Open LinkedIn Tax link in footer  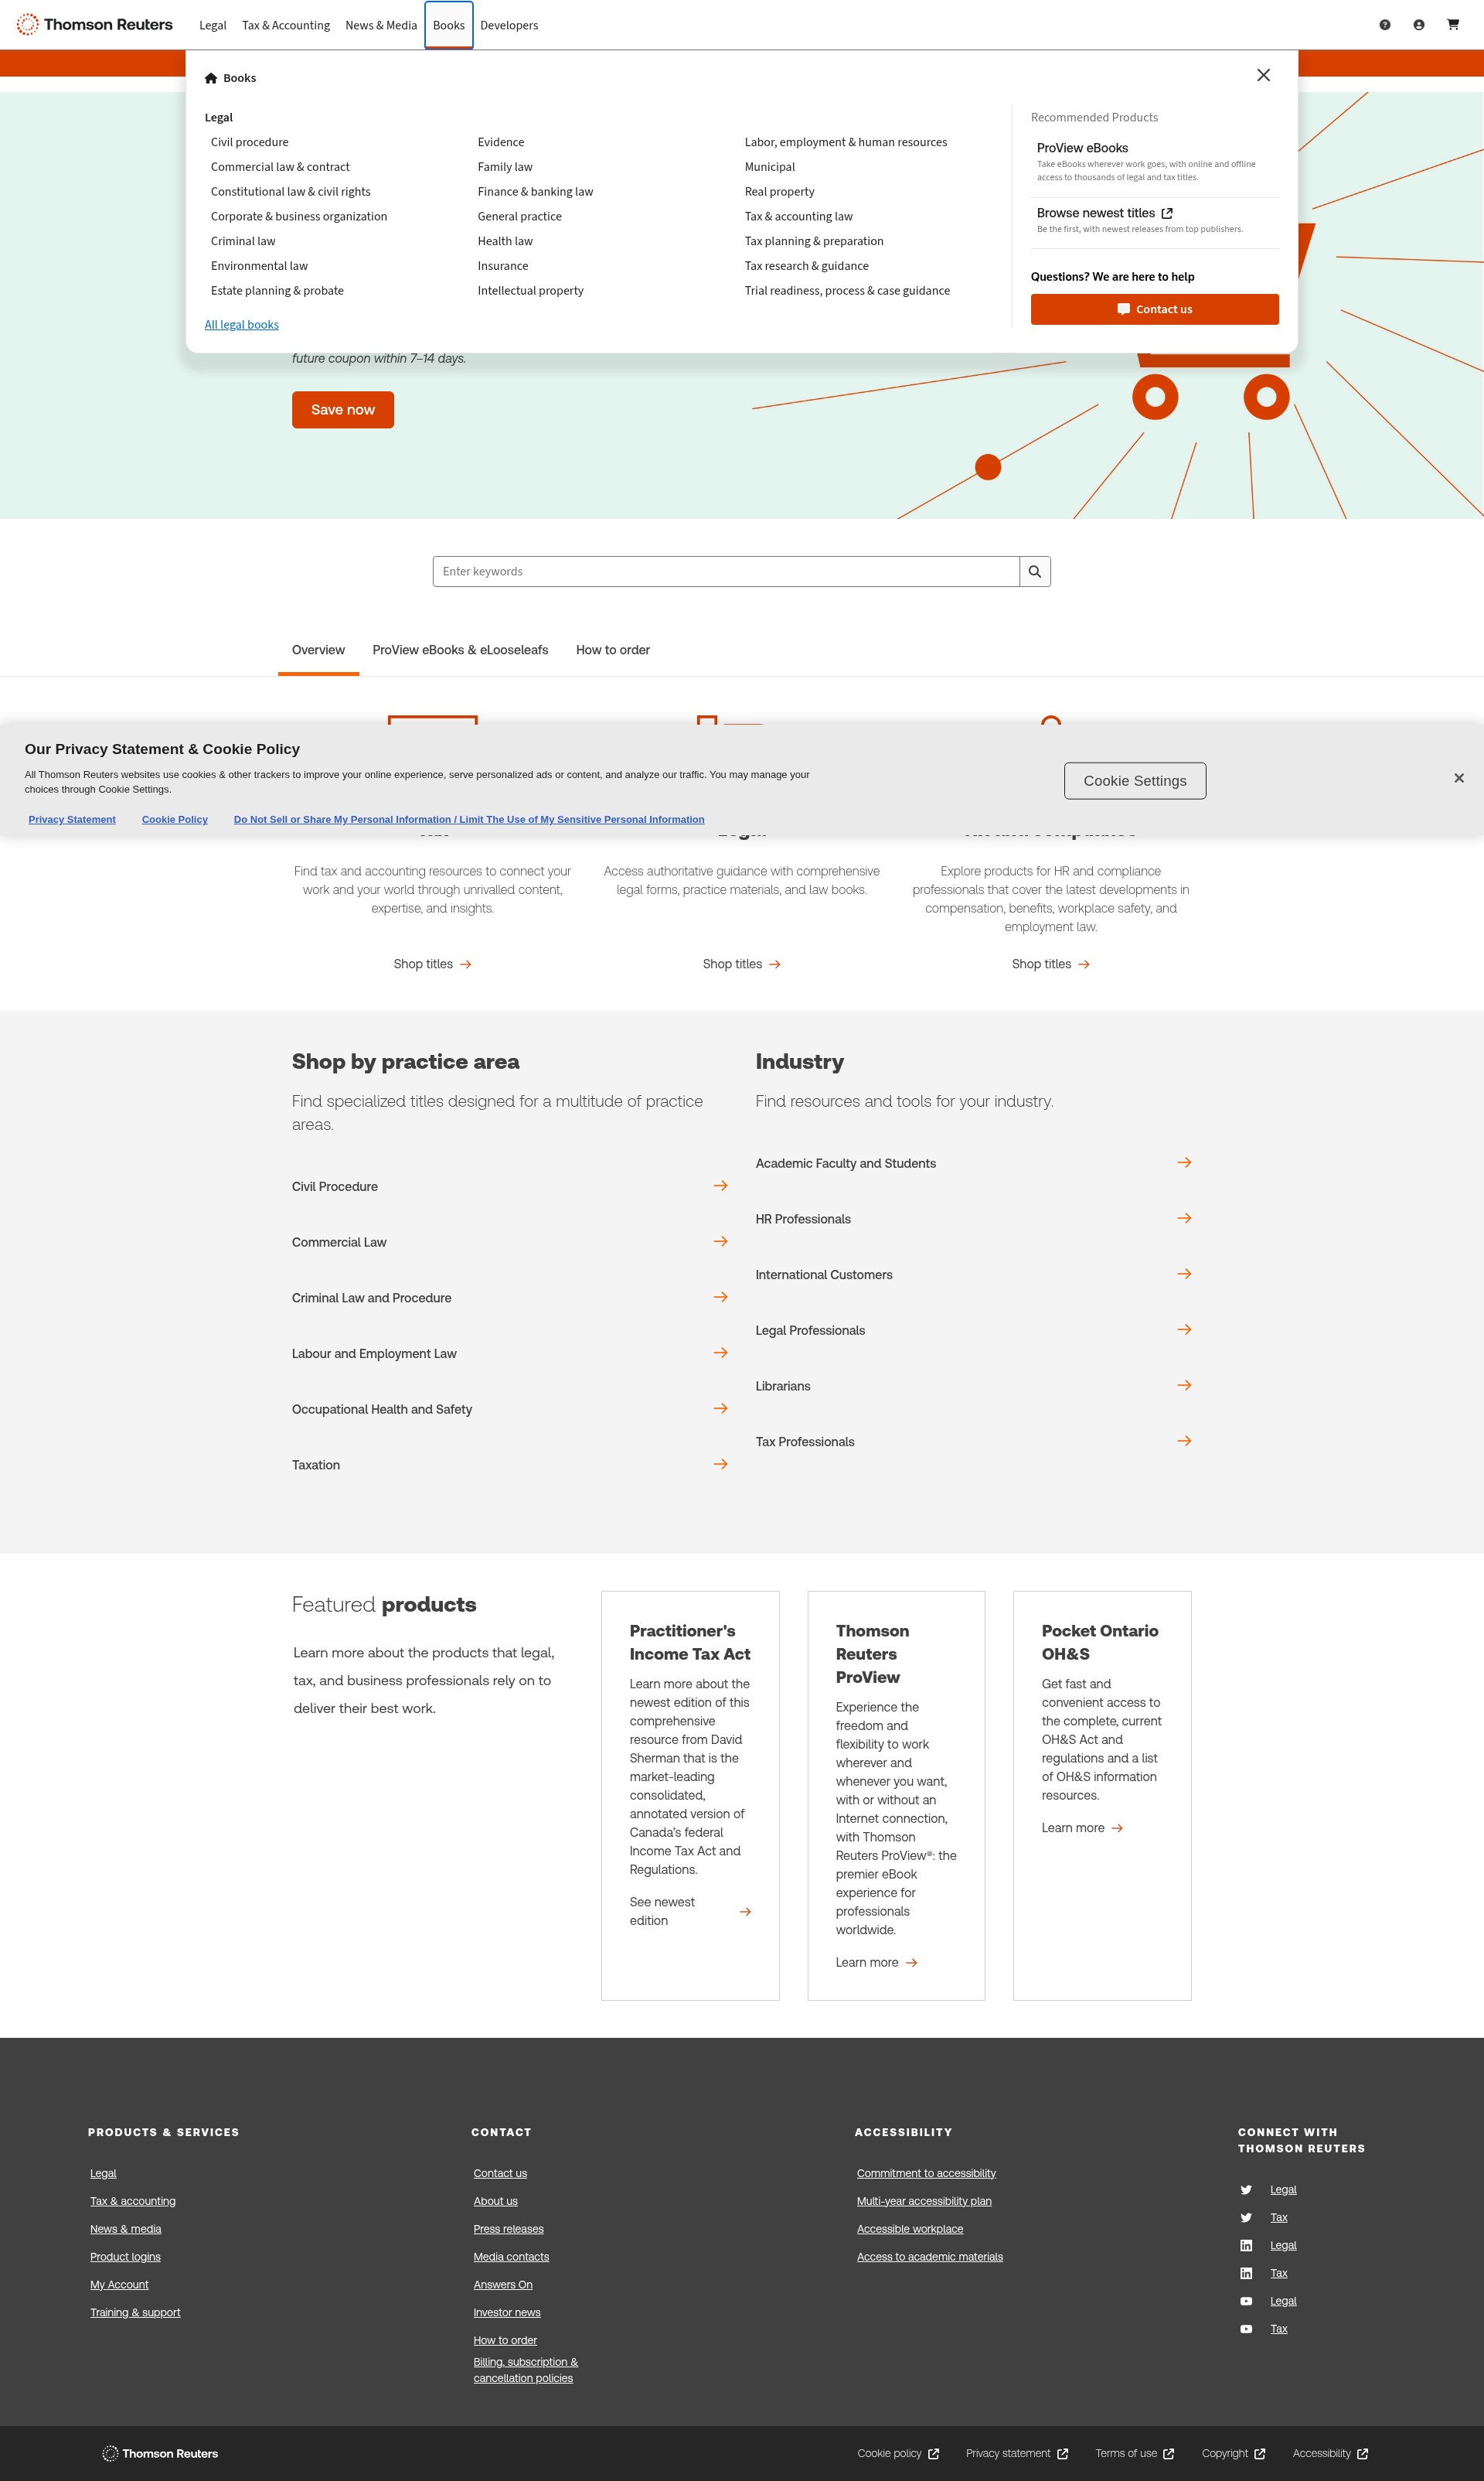(x=1278, y=2273)
